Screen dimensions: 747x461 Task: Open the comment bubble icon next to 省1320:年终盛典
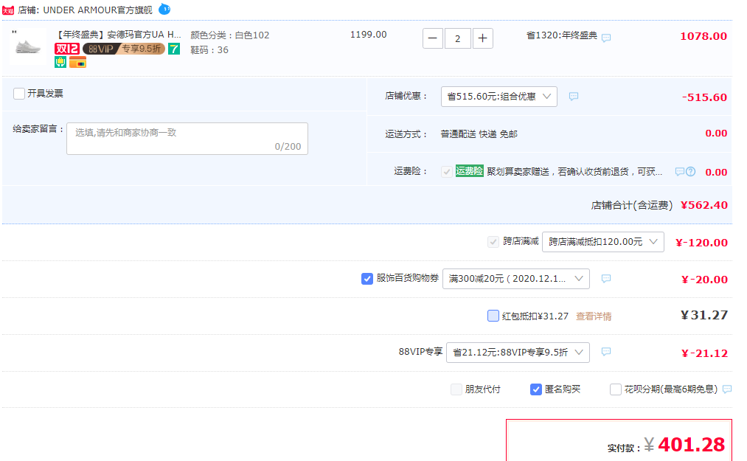tap(606, 38)
